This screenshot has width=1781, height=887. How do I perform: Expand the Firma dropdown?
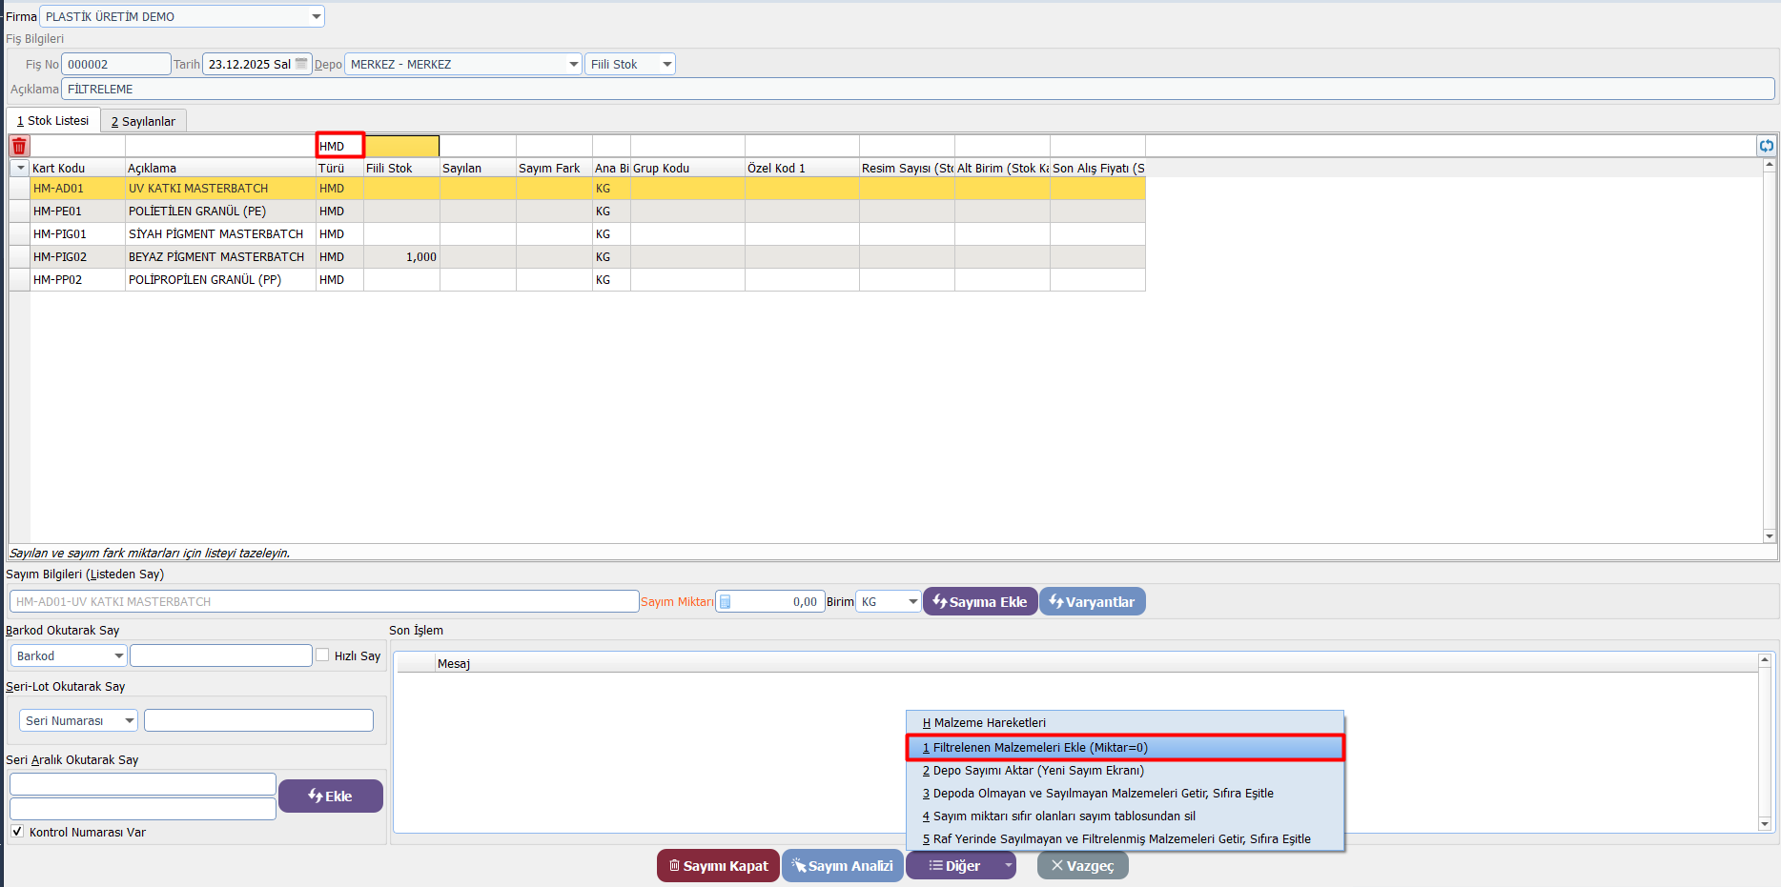[x=316, y=16]
